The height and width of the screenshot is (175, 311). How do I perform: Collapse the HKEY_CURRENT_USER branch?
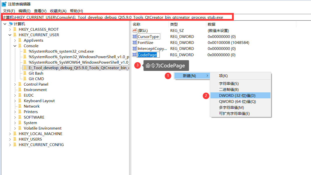[10, 35]
